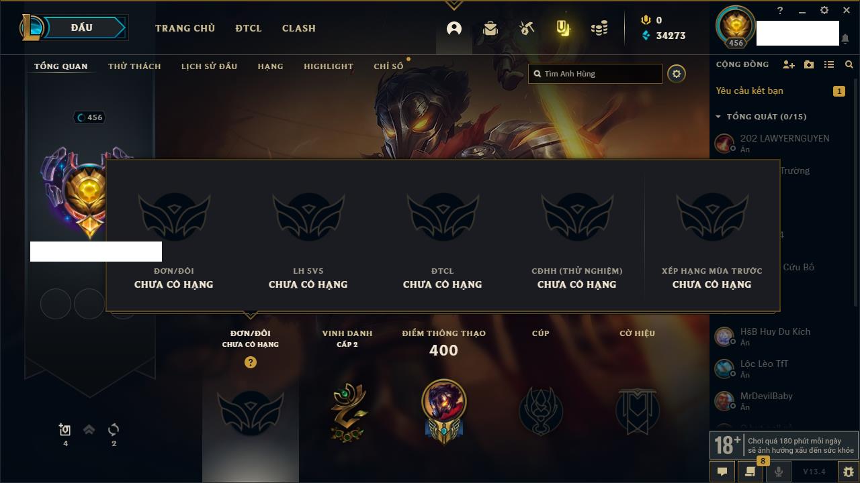Open the friend list view options icon
Viewport: 860px width, 483px height.
point(829,64)
